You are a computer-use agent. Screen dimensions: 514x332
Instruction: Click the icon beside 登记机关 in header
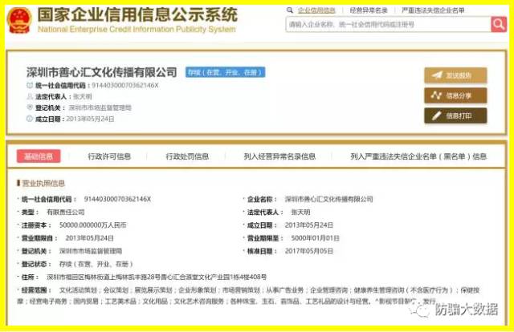pos(30,107)
